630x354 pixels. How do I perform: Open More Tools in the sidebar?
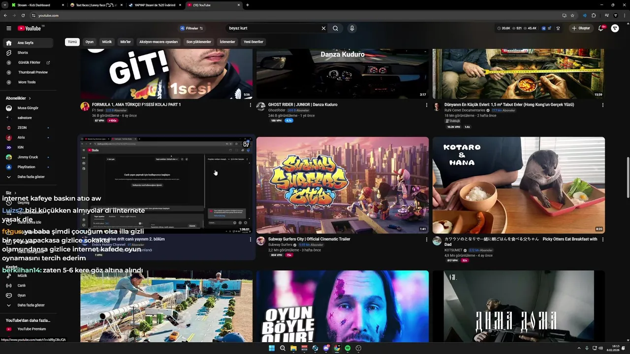(x=28, y=82)
